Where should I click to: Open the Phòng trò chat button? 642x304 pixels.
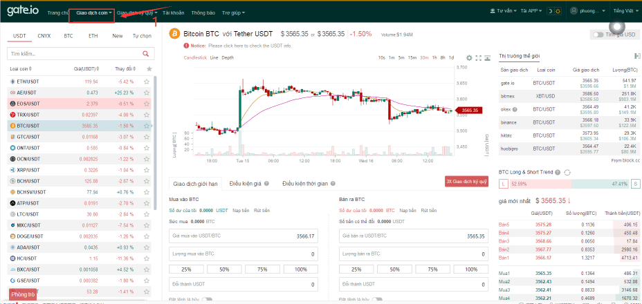coord(23,294)
